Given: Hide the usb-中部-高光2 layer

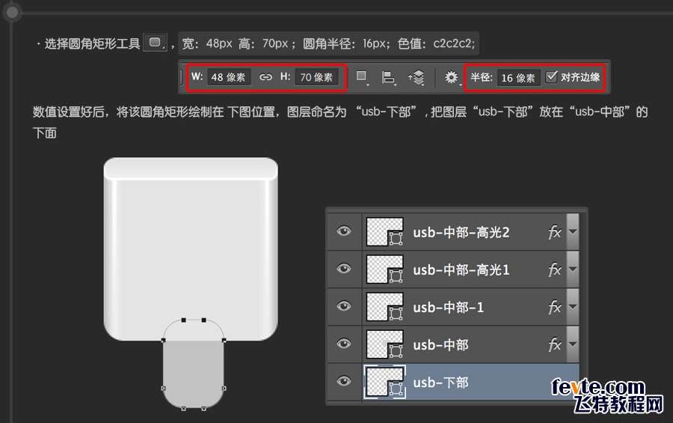Looking at the screenshot, I should pyautogui.click(x=344, y=231).
